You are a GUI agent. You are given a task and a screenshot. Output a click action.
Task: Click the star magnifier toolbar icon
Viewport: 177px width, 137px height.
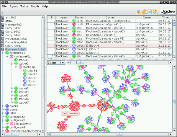tap(155, 12)
